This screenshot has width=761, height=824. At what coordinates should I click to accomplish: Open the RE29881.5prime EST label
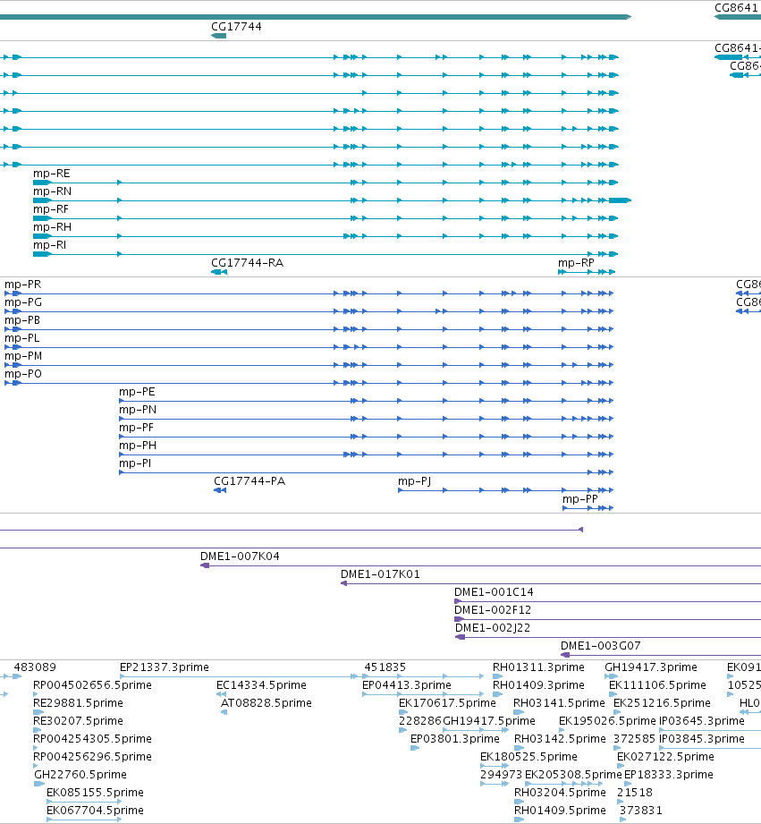(x=78, y=702)
